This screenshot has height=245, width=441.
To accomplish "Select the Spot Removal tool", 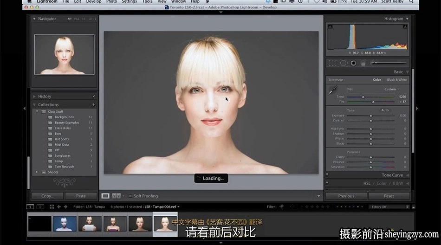I will (x=344, y=63).
